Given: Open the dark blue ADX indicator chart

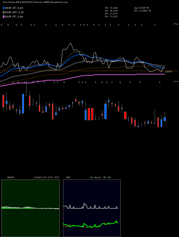Looking at the screenshot, I should pos(92,208).
